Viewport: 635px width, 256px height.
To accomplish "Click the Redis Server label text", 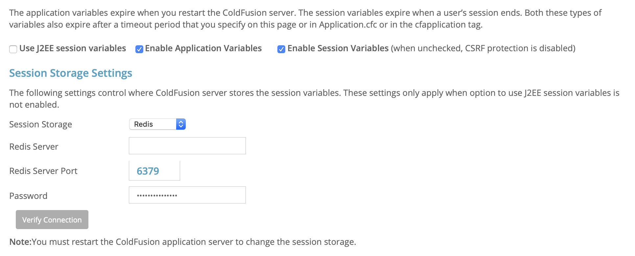I will point(34,146).
